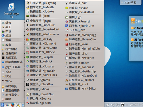Viewport: 143px width, 107px height.
Task: Open the 設定 menu category
Action: 13,76
